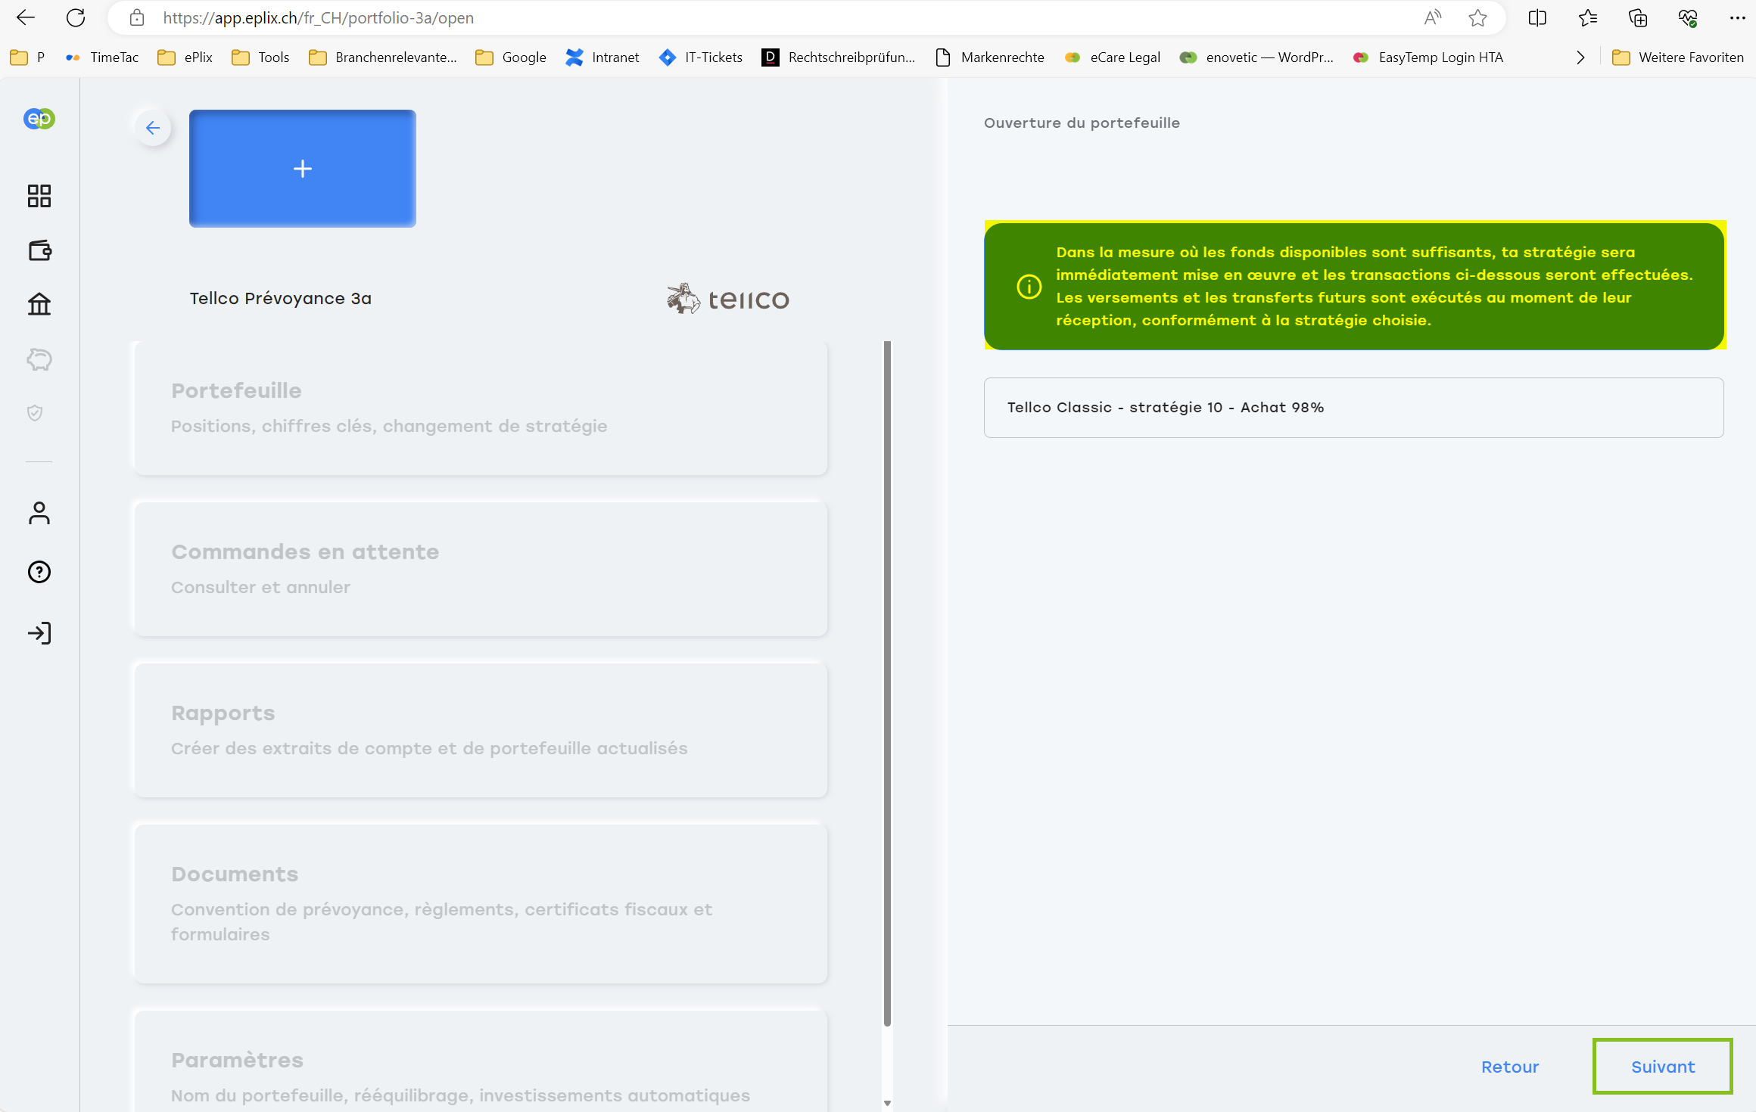
Task: Open the Intranet bookmark
Action: (x=602, y=57)
